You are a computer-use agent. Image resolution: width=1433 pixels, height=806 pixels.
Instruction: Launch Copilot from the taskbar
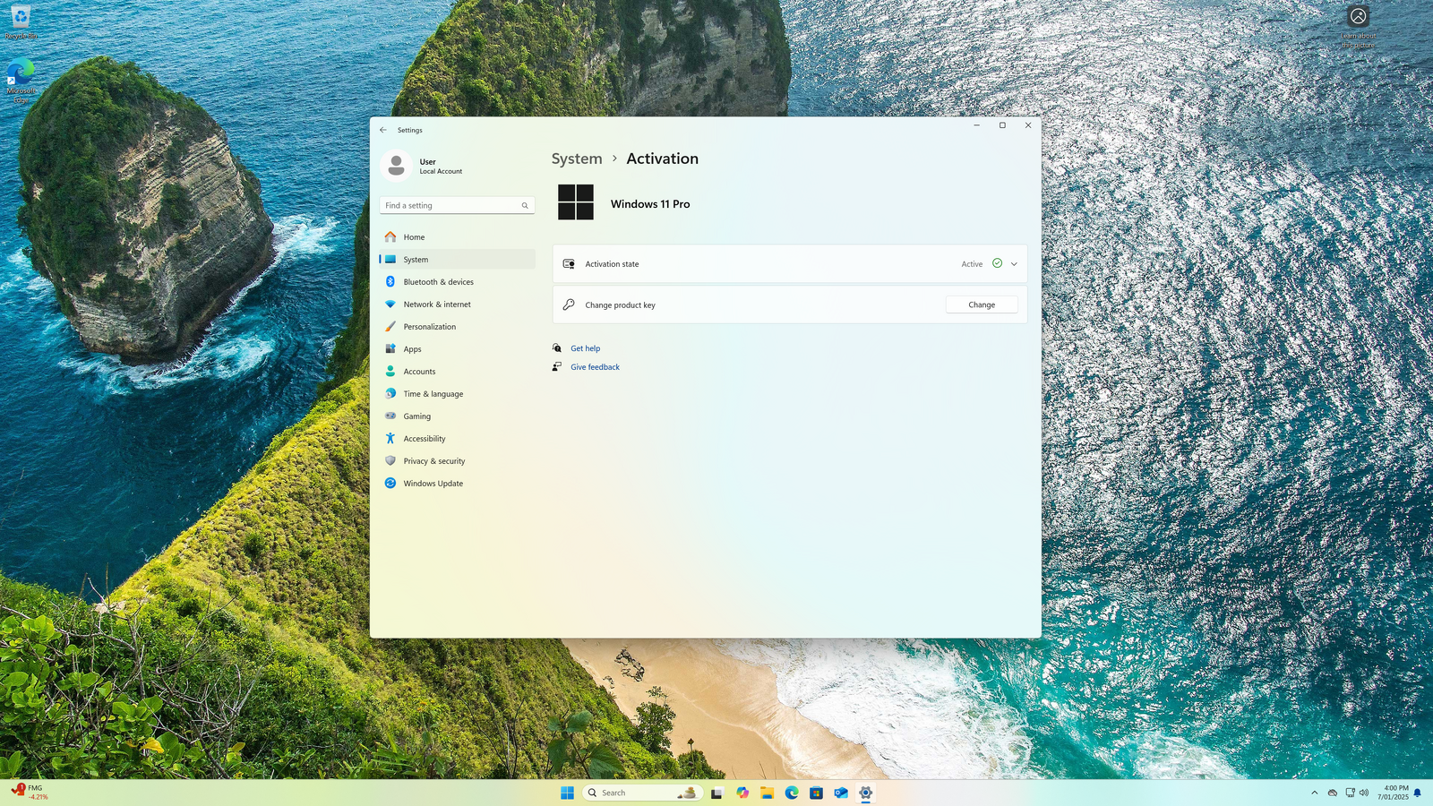(742, 793)
